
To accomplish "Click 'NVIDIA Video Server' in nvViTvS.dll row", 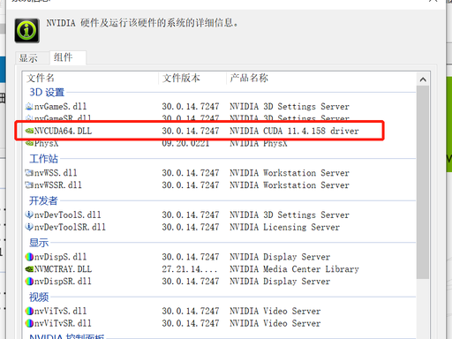I will tap(275, 311).
